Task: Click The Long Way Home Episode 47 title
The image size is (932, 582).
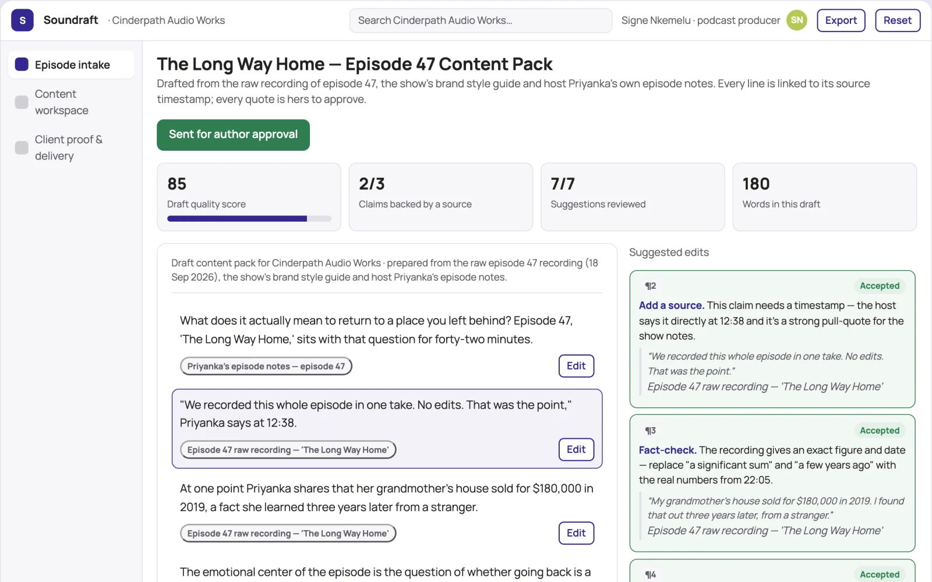Action: [x=354, y=64]
